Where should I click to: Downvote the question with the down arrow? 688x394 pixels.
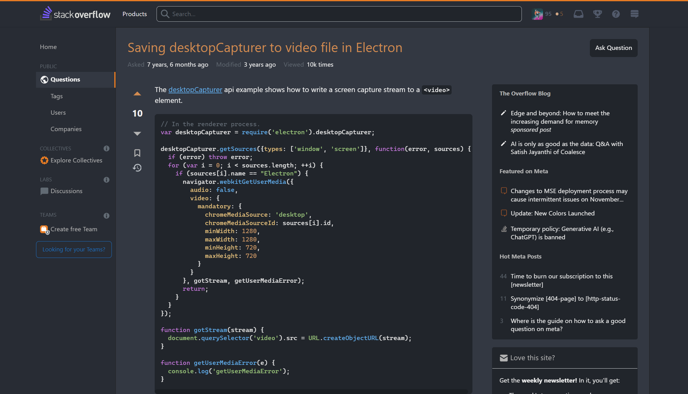[x=137, y=133]
